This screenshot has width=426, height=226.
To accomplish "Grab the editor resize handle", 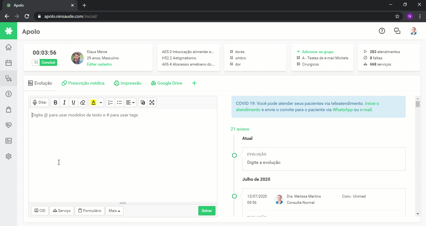I will pos(123,203).
